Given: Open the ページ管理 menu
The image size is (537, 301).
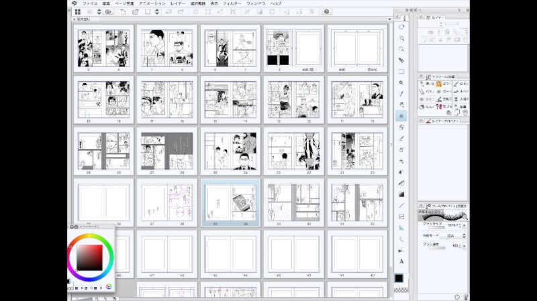Looking at the screenshot, I should pyautogui.click(x=124, y=3).
